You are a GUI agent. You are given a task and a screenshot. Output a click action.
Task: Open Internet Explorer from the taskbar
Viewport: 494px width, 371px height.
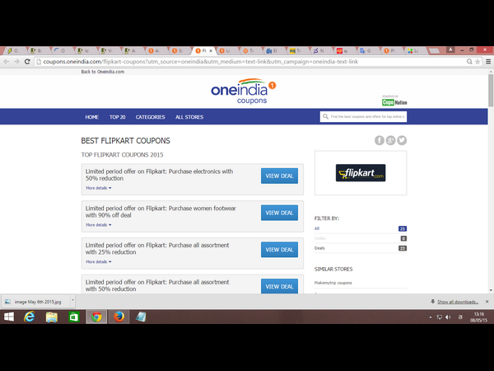30,317
